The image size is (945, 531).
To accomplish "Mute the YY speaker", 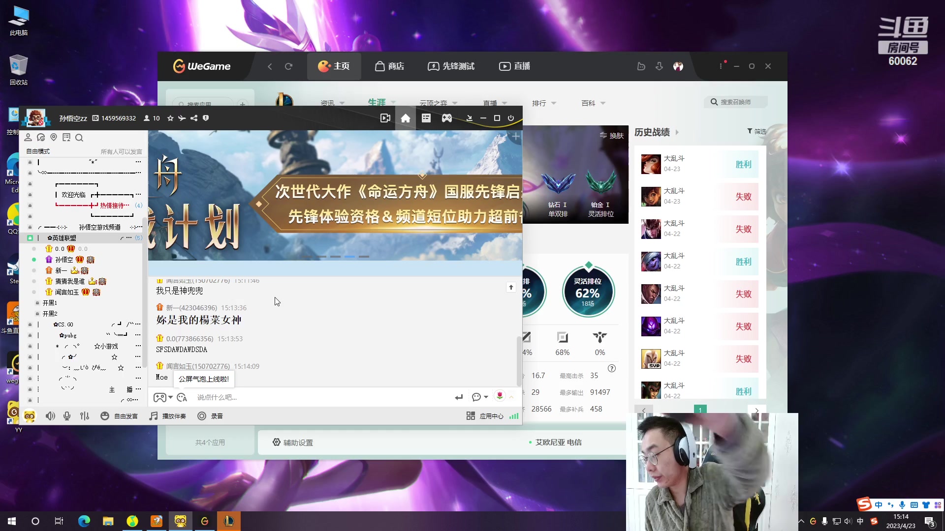I will point(50,416).
